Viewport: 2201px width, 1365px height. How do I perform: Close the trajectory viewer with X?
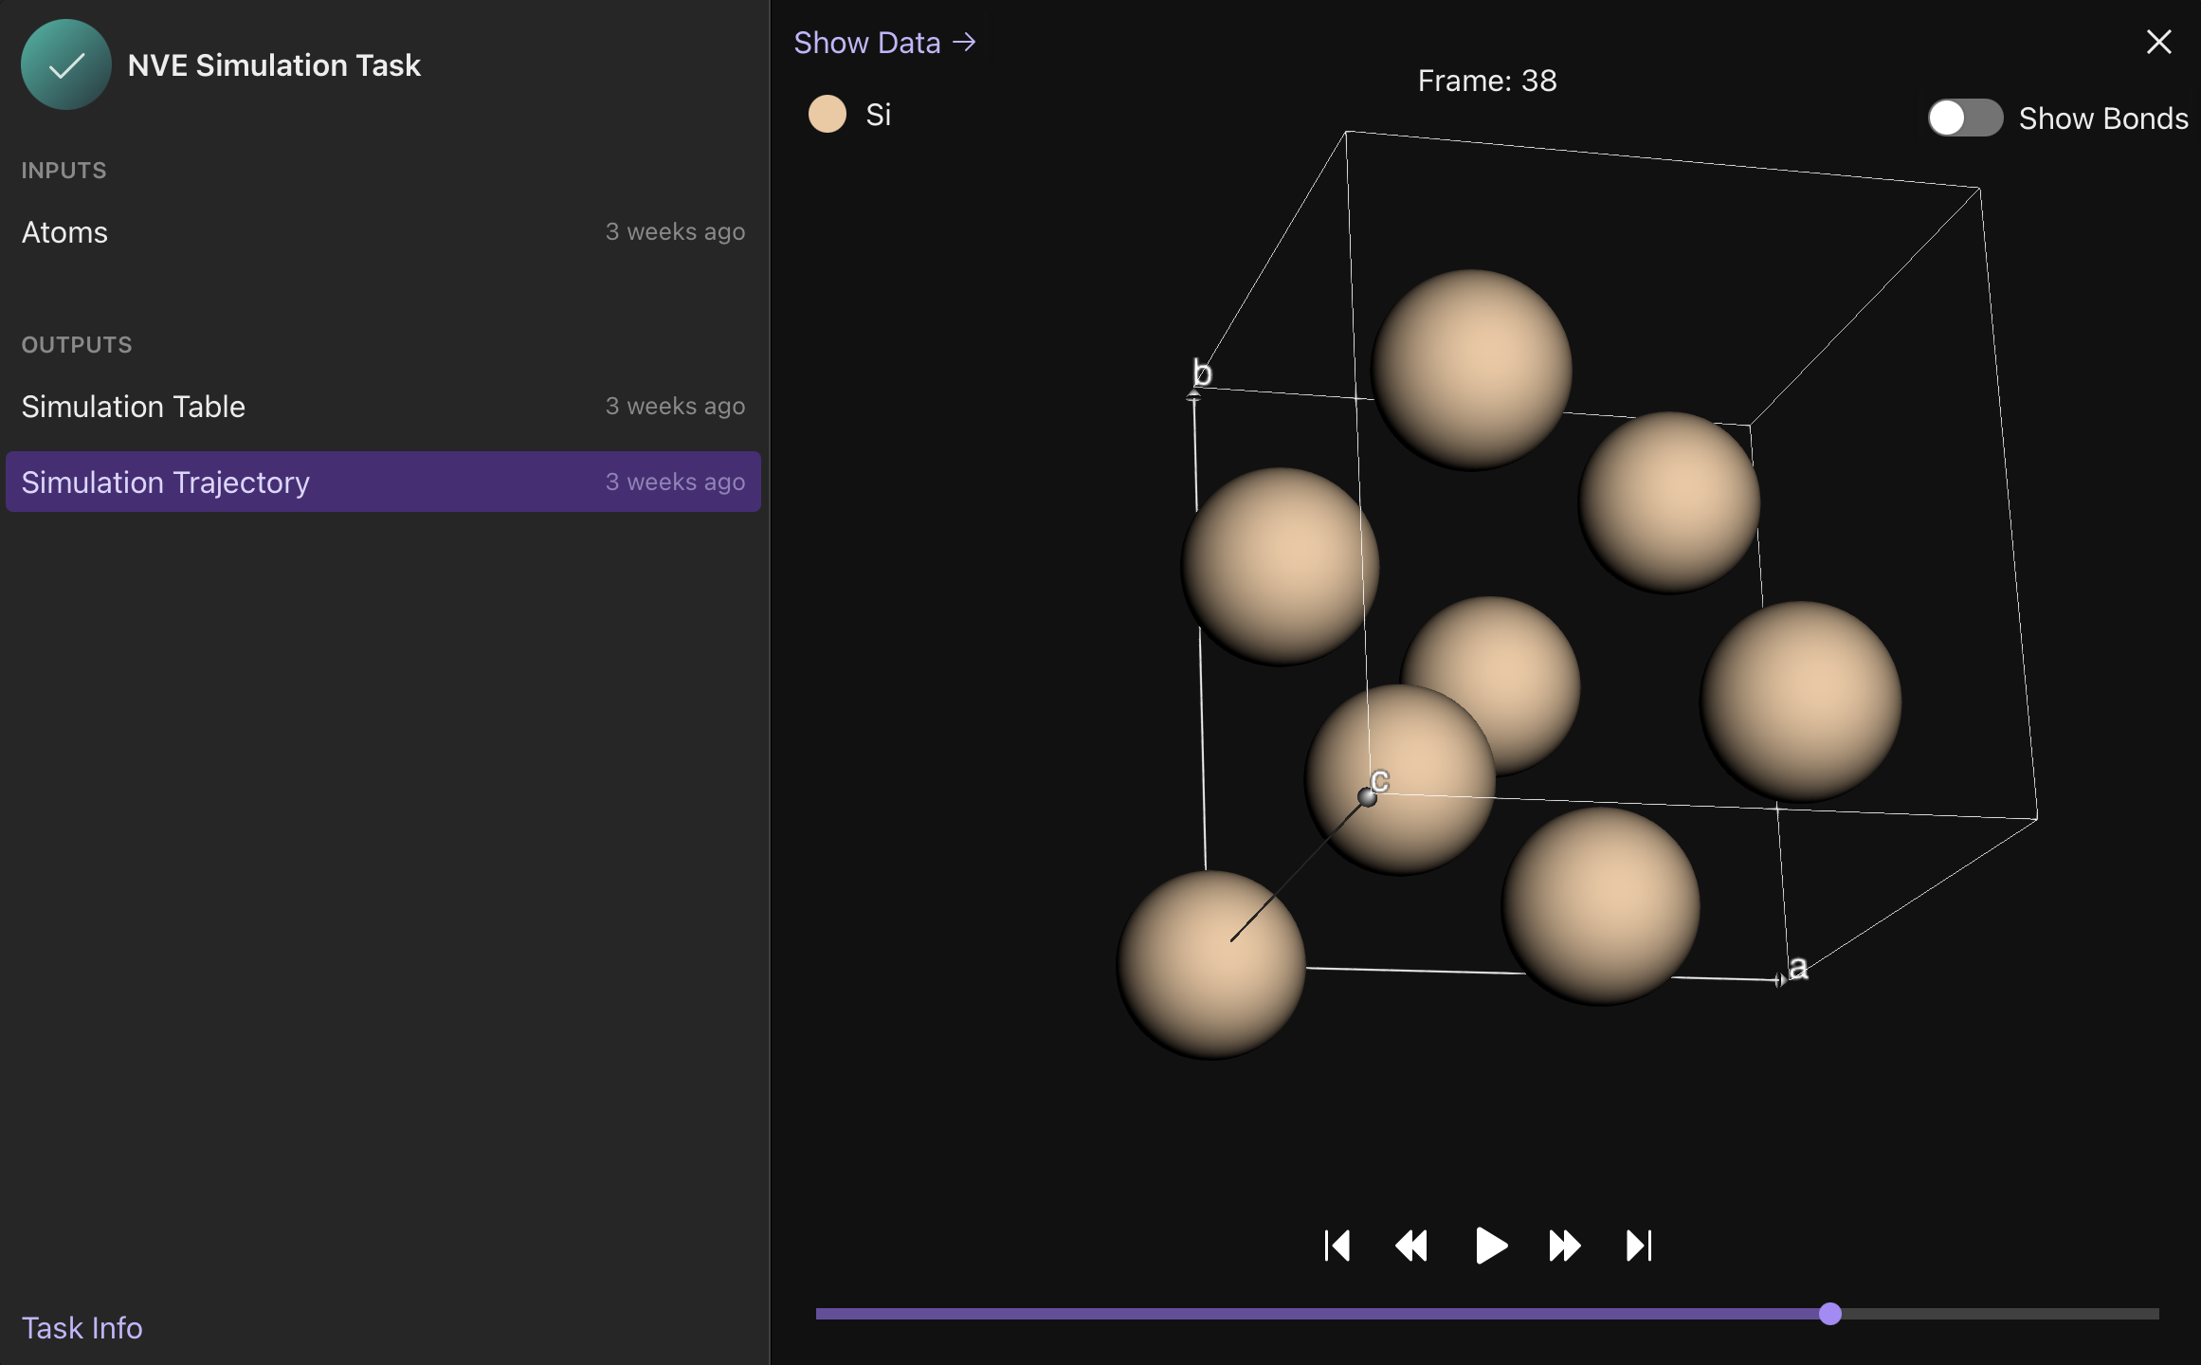click(2158, 42)
